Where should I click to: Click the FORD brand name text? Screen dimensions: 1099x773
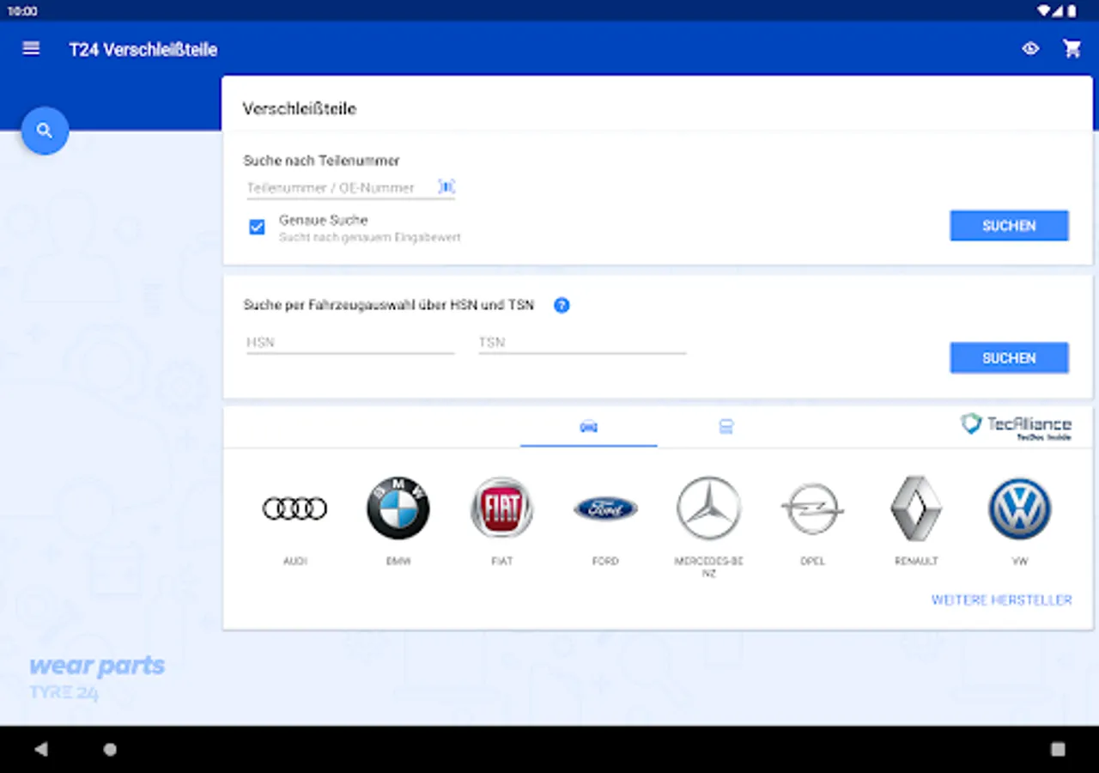click(x=605, y=561)
